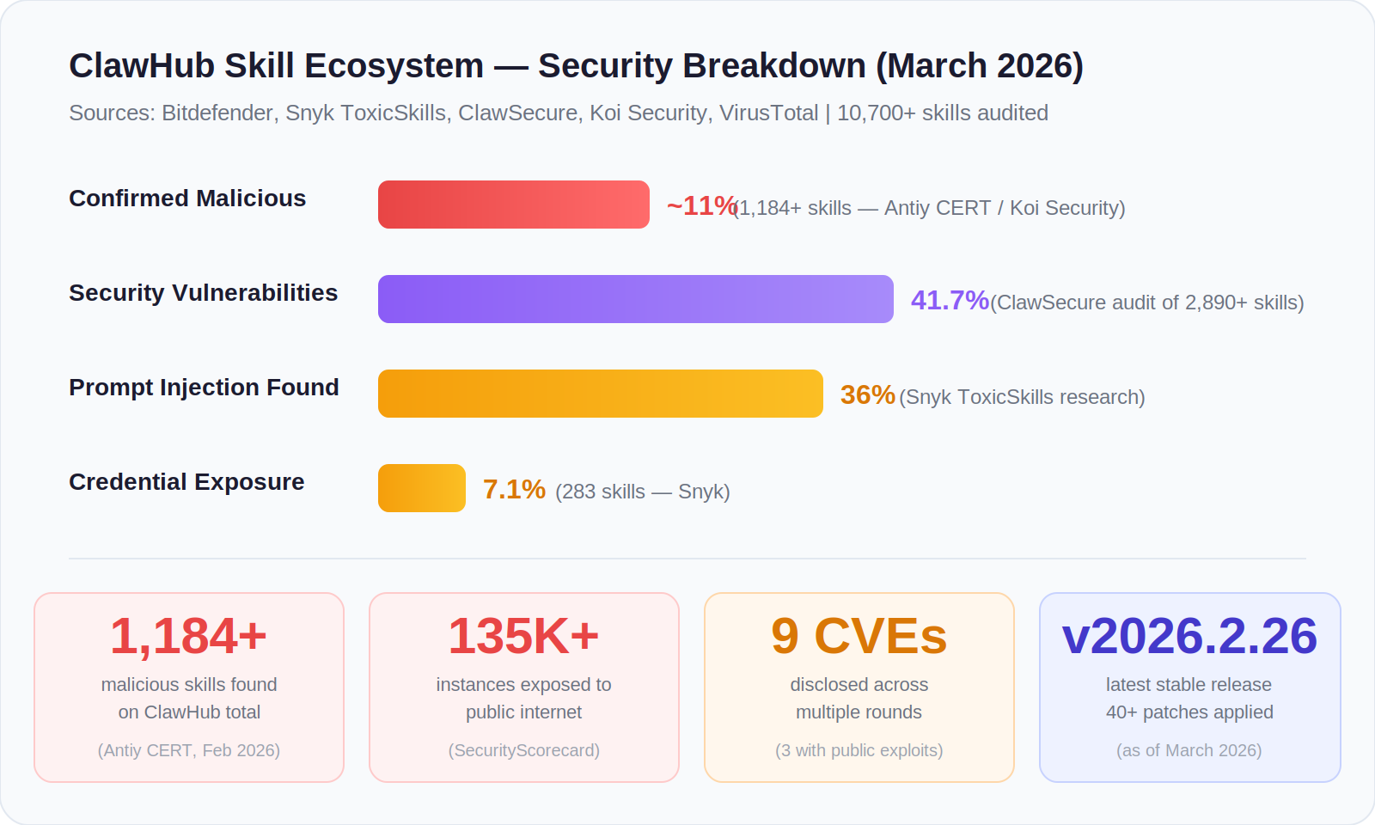
Task: Click the "Security Vulnerabilities" row label
Action: 203,293
